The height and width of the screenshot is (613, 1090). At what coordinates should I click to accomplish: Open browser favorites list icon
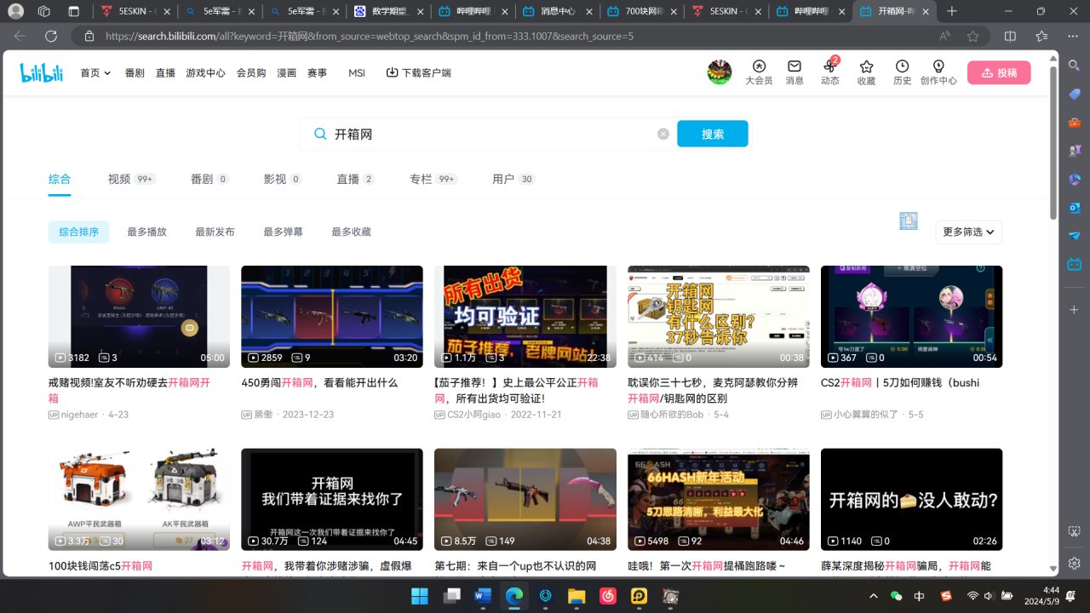click(1041, 37)
